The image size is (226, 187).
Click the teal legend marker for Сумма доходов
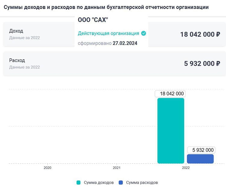click(x=79, y=182)
